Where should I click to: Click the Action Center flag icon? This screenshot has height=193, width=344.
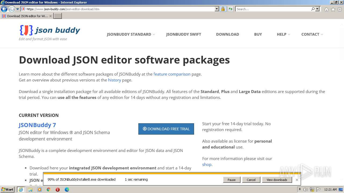tap(318, 190)
